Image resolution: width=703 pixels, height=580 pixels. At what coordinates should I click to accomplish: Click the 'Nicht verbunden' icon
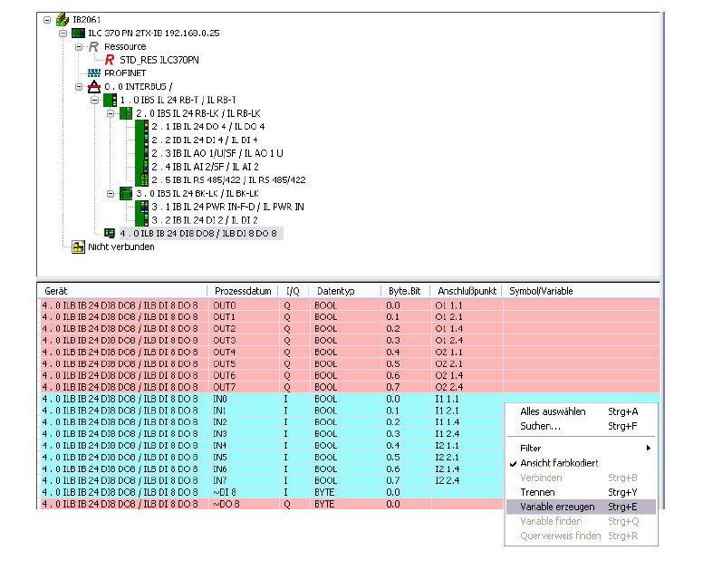pos(78,246)
